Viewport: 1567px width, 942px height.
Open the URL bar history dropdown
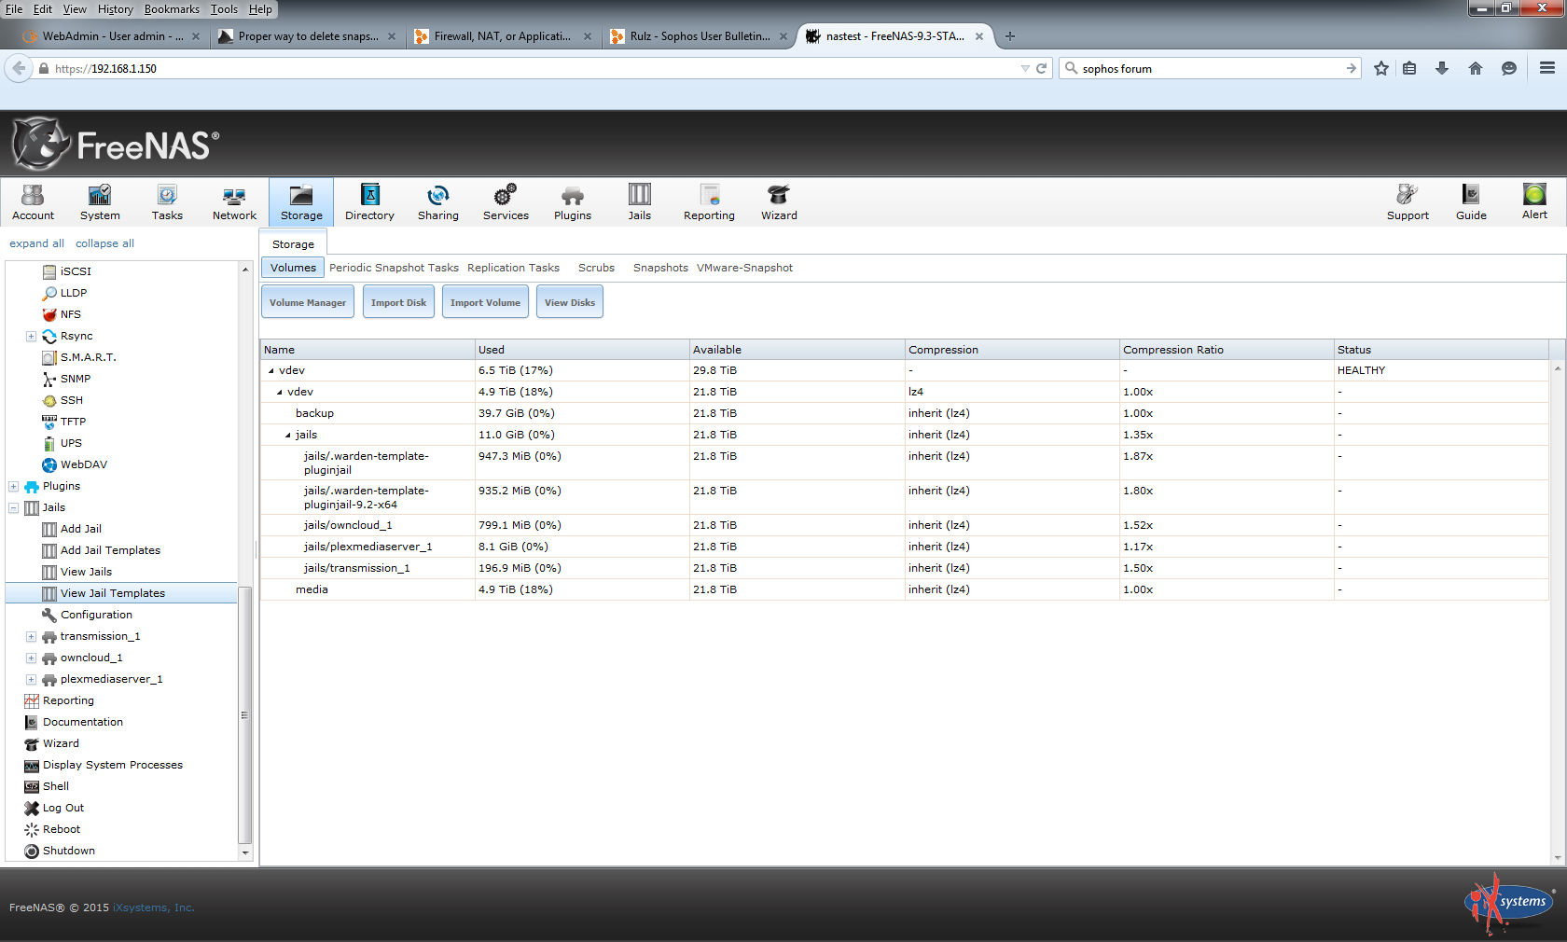(x=1025, y=68)
